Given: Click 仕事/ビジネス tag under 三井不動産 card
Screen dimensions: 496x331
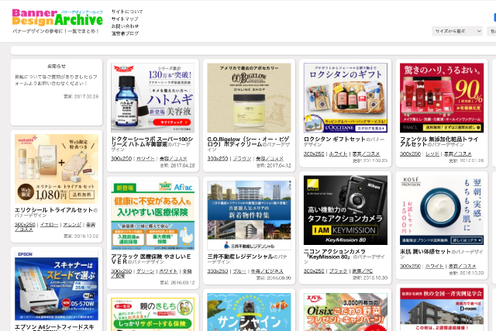Looking at the screenshot, I should [267, 271].
